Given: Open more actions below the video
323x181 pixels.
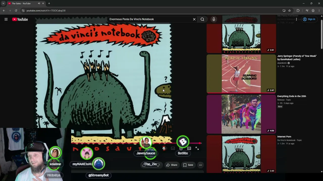Looking at the screenshot, I should [x=200, y=165].
